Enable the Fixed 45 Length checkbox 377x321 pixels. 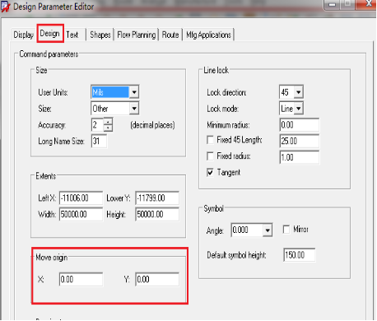(210, 140)
